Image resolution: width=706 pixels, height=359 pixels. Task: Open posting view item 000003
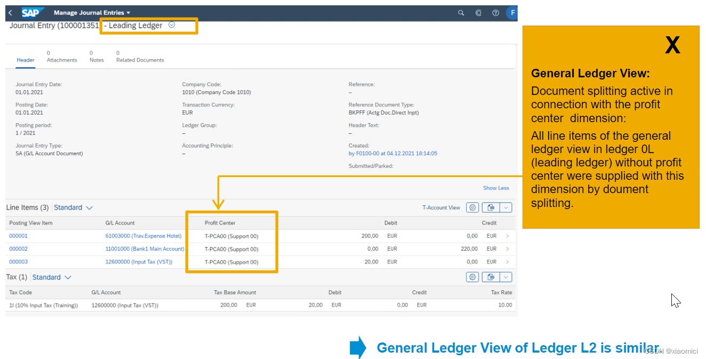click(19, 262)
